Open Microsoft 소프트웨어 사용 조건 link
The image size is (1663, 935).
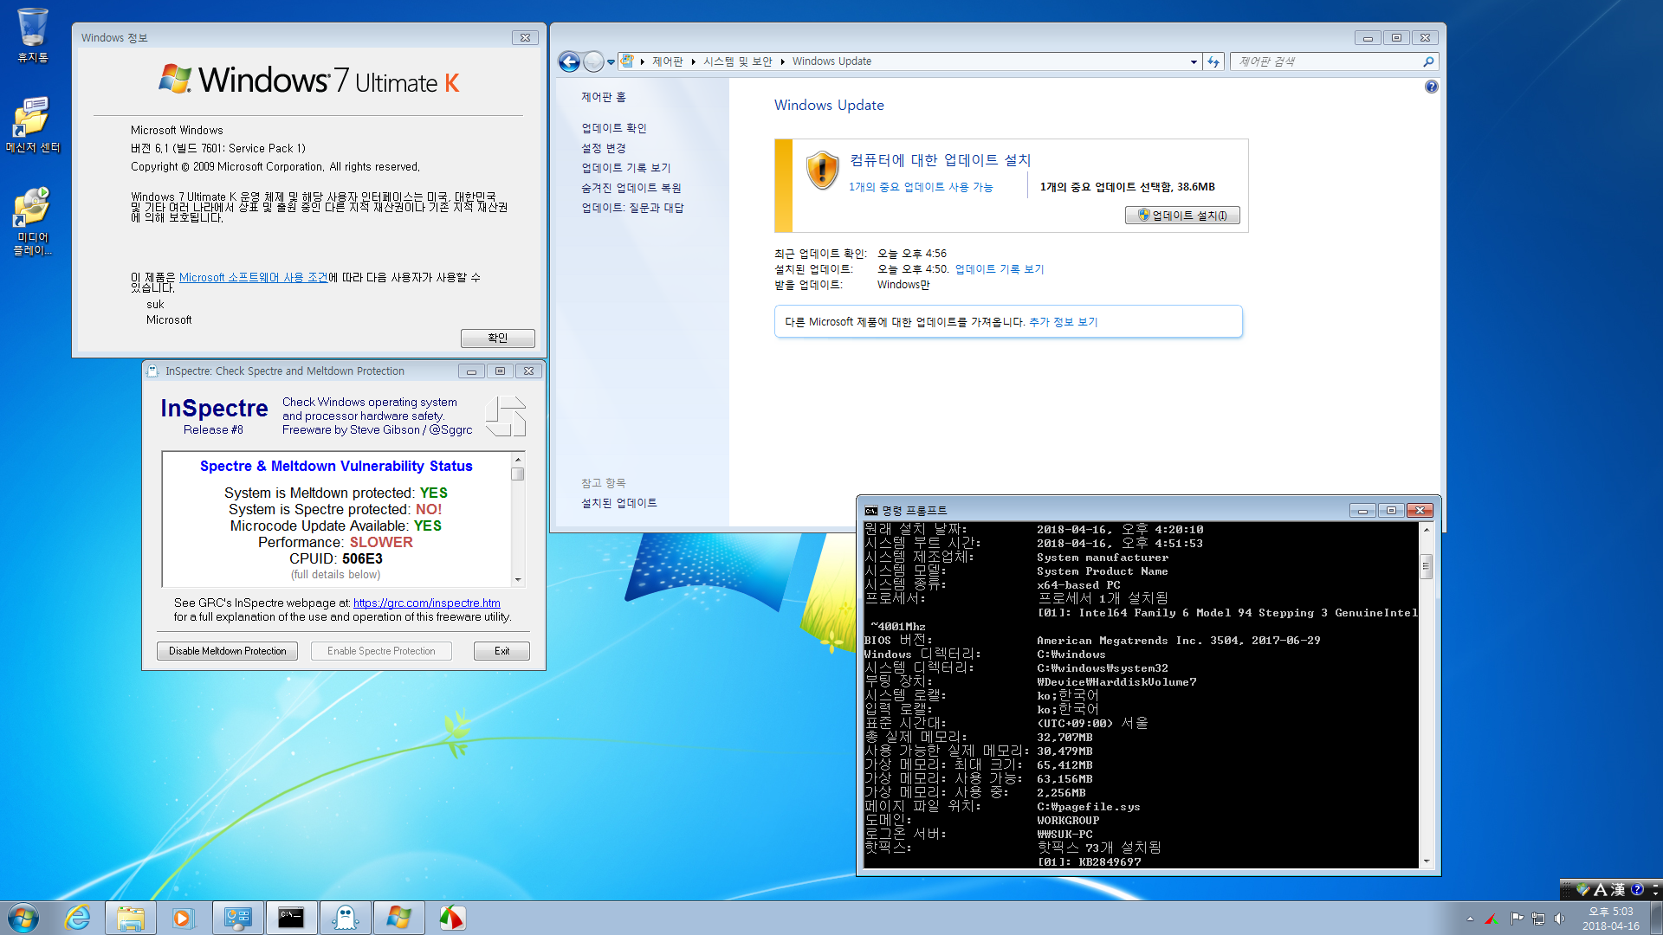click(x=254, y=277)
